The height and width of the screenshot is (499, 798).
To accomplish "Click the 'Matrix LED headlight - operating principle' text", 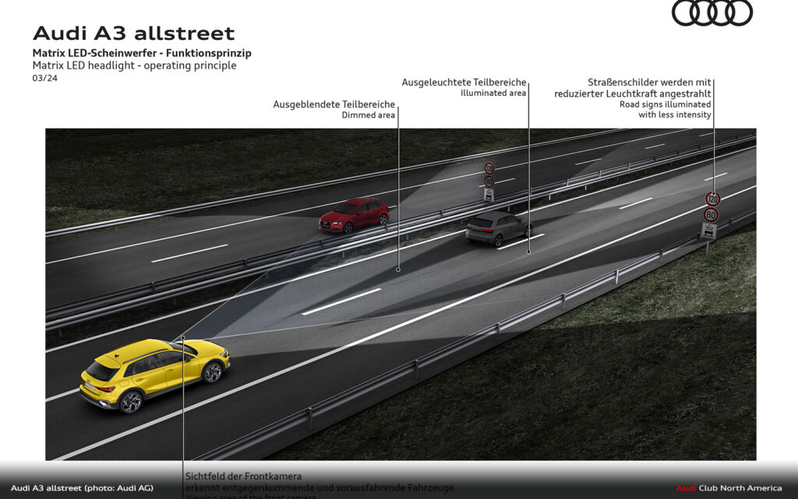I will 134,65.
